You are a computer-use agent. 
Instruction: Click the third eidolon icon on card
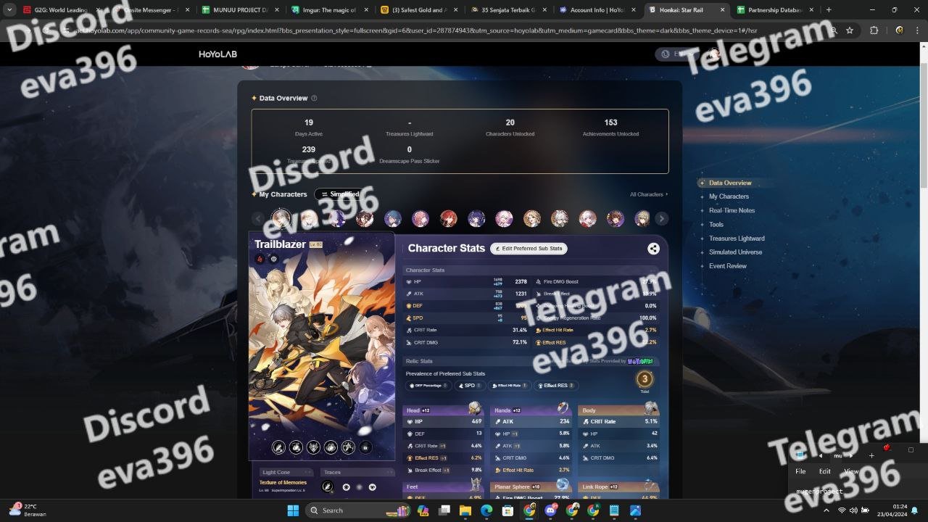[313, 447]
